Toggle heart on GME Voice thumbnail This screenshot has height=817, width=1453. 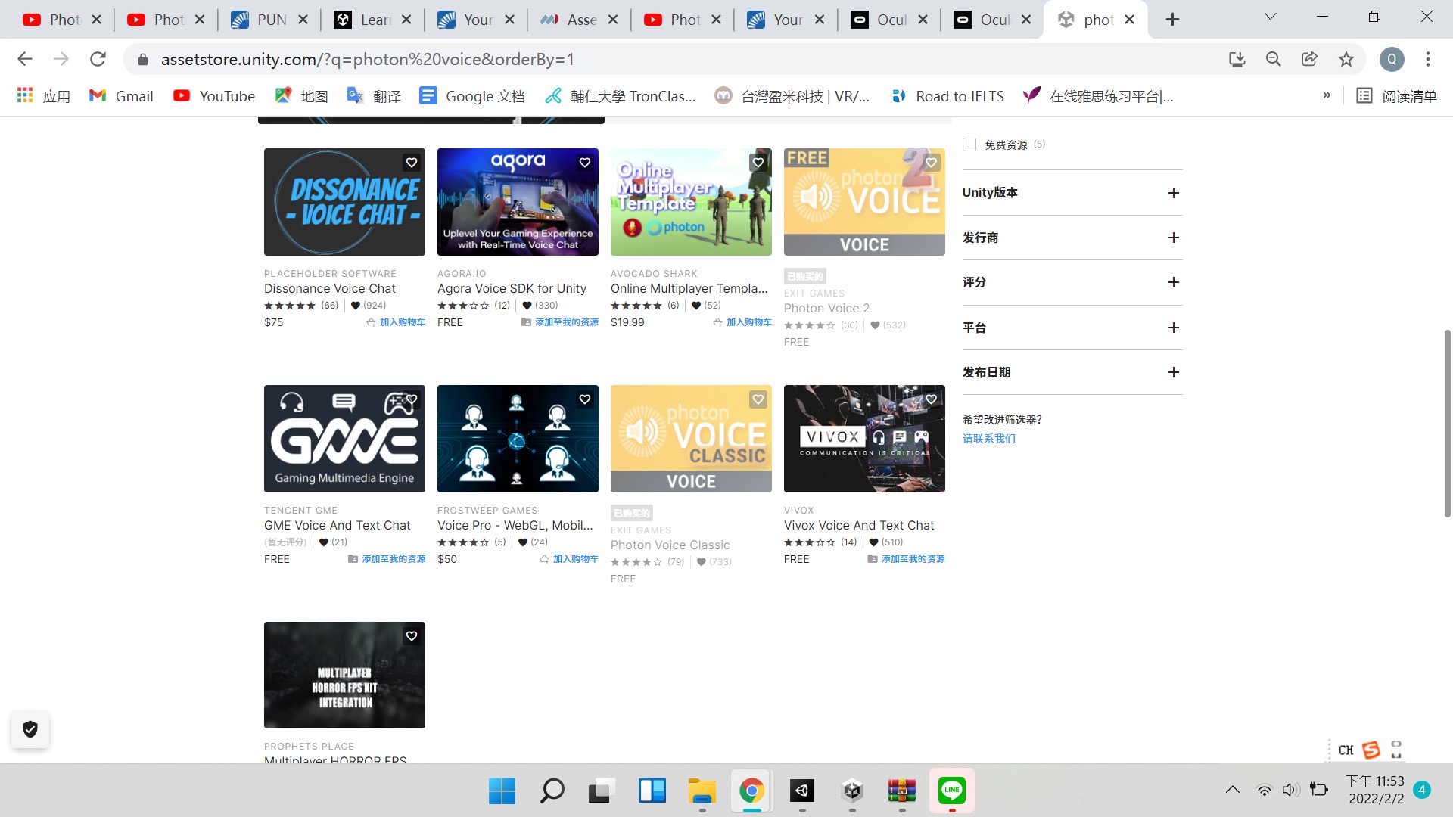[412, 399]
